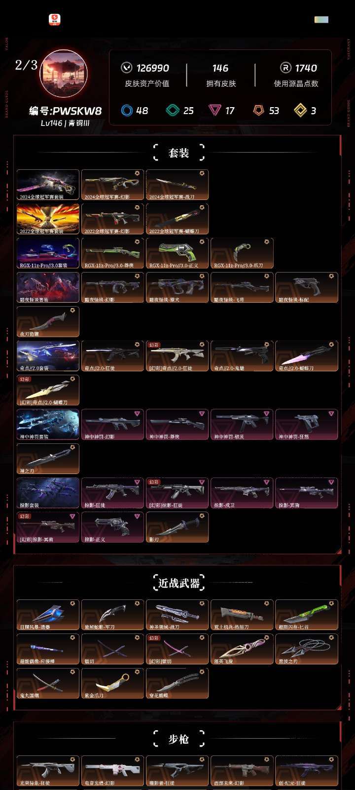This screenshot has height=790, width=355.
Task: Open the 2024全球冠军赛套装 bundle thumbnail
Action: click(x=48, y=185)
